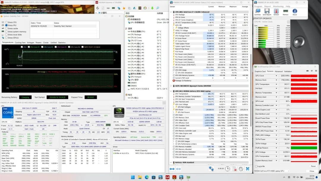The height and width of the screenshot is (181, 321).
Task: Click the clock icon in sensor toolbar
Action: [x=227, y=169]
